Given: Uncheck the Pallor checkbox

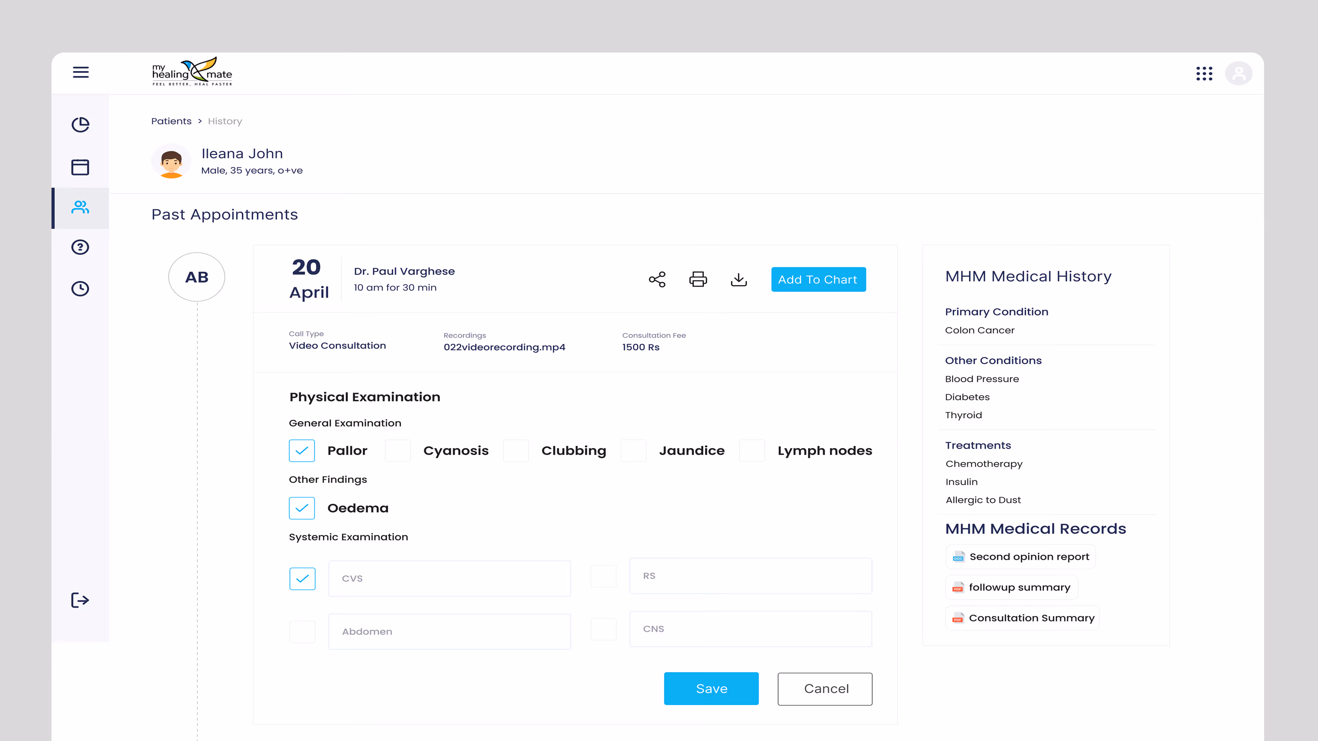Looking at the screenshot, I should [302, 450].
